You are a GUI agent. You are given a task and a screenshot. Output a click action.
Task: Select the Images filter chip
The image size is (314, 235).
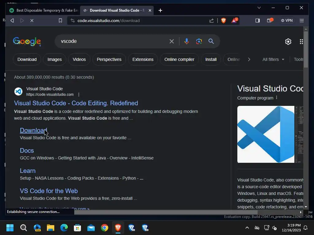[x=55, y=59]
